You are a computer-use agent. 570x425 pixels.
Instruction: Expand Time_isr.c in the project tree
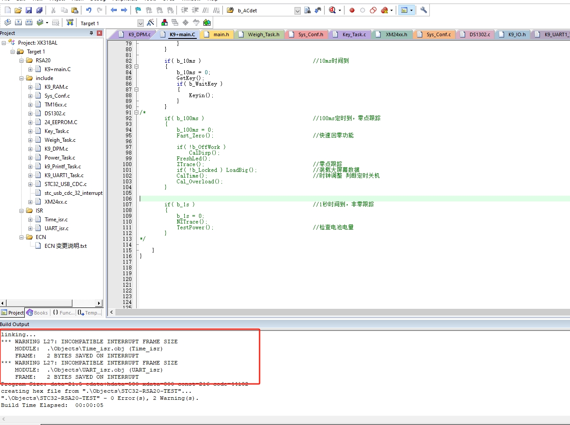pyautogui.click(x=30, y=220)
